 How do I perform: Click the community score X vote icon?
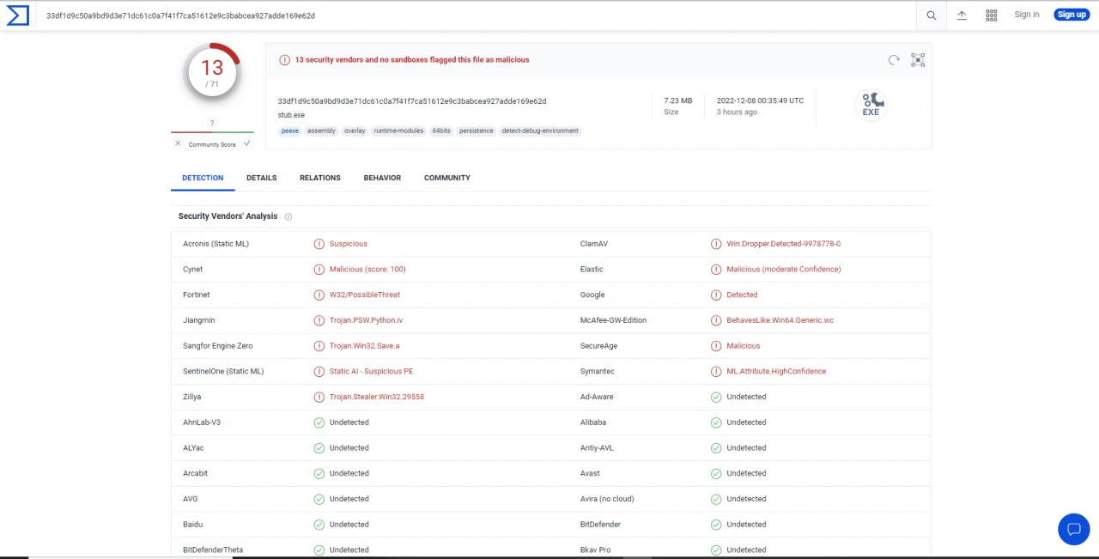coord(178,143)
